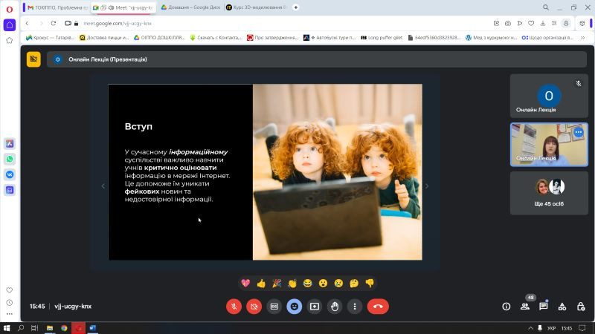595x334 pixels.
Task: Leave the call with red hang-up button
Action: [x=378, y=307]
